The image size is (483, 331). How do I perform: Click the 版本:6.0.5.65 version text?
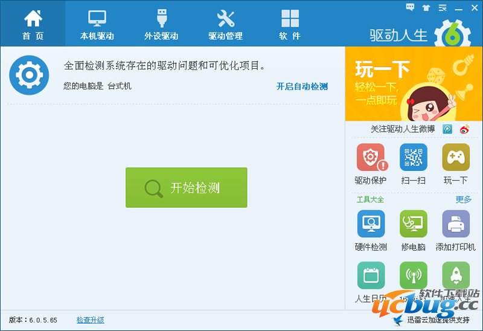[x=33, y=320]
